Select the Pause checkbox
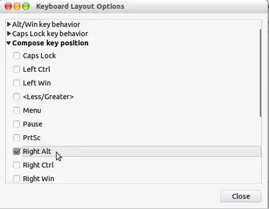269x209 pixels. pos(16,124)
